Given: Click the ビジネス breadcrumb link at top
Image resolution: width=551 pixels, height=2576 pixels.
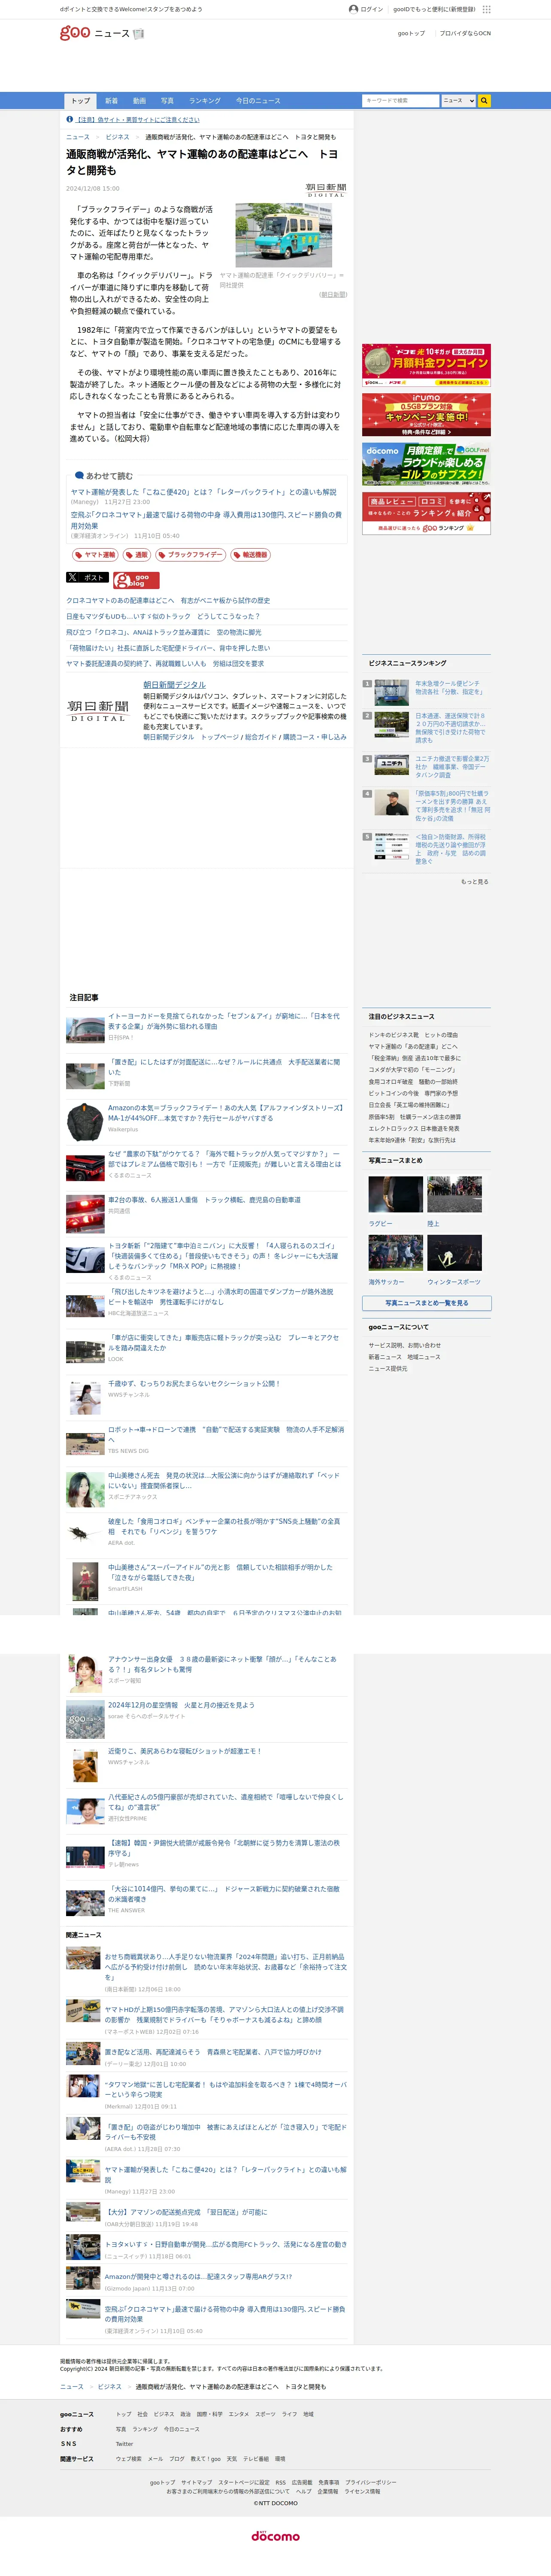Looking at the screenshot, I should (117, 137).
